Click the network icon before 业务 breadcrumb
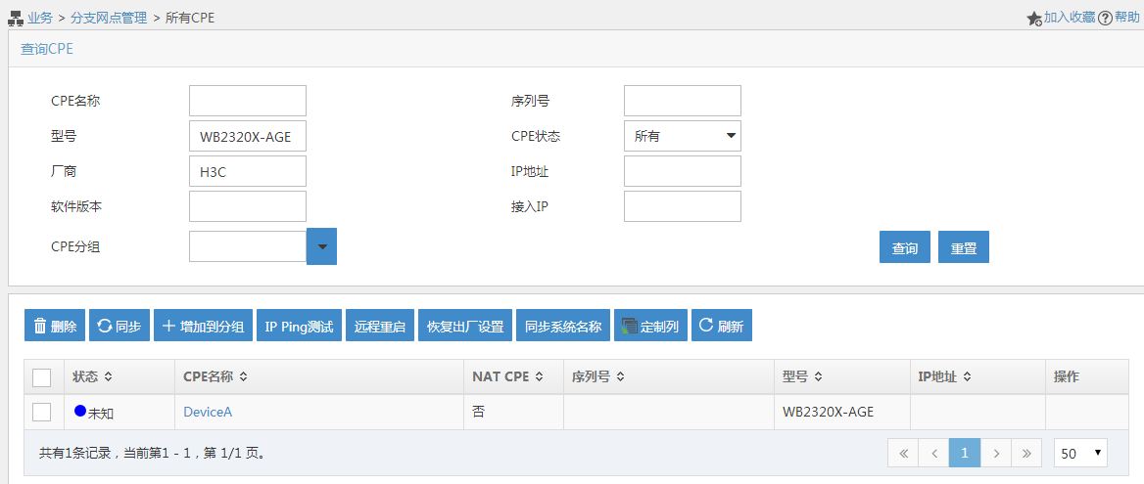The width and height of the screenshot is (1144, 484). [16, 19]
